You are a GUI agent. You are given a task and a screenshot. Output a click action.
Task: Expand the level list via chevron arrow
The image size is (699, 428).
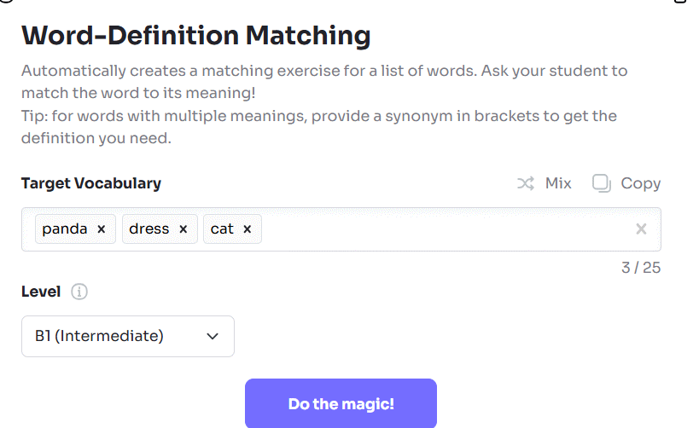213,336
